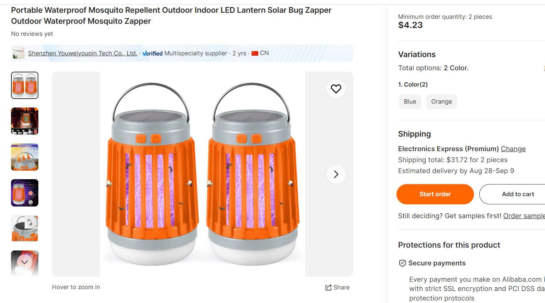Click the Secure payments shield icon
This screenshot has width=545, height=303.
click(402, 263)
